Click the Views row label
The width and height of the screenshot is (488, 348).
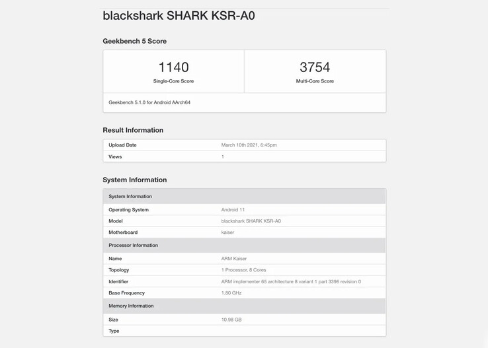pos(115,157)
